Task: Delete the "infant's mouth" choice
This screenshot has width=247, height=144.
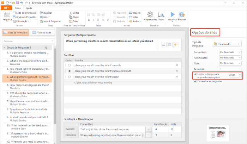Action: (177, 65)
